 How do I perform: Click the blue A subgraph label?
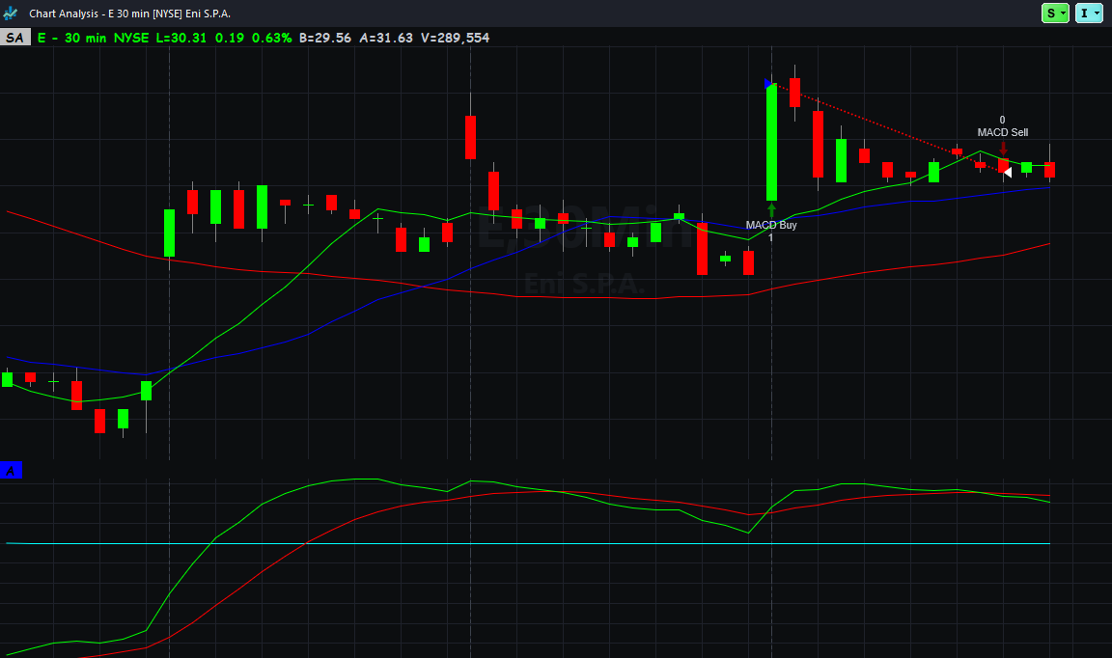click(x=11, y=470)
